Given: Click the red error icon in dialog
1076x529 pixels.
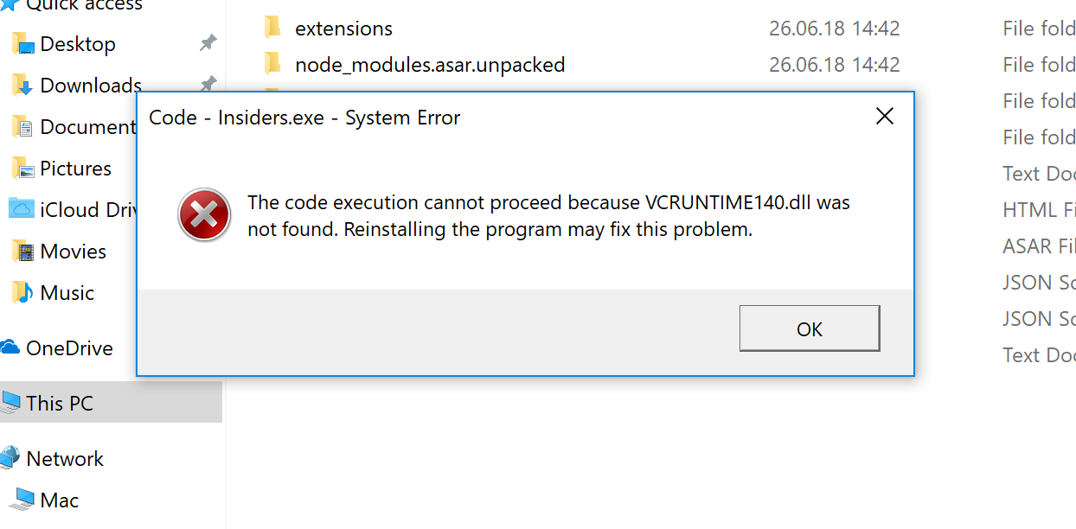Looking at the screenshot, I should [204, 214].
